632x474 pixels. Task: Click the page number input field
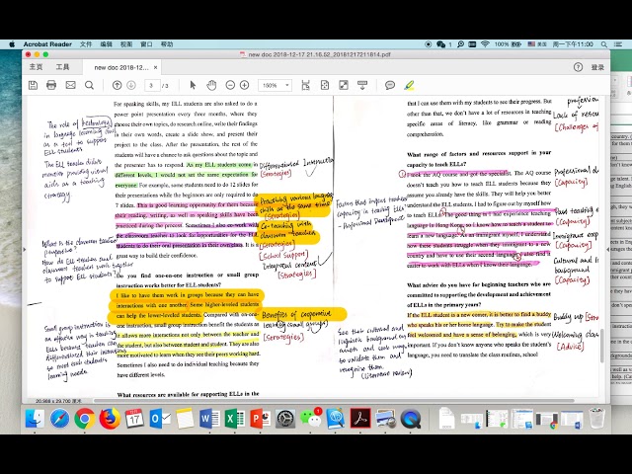152,85
